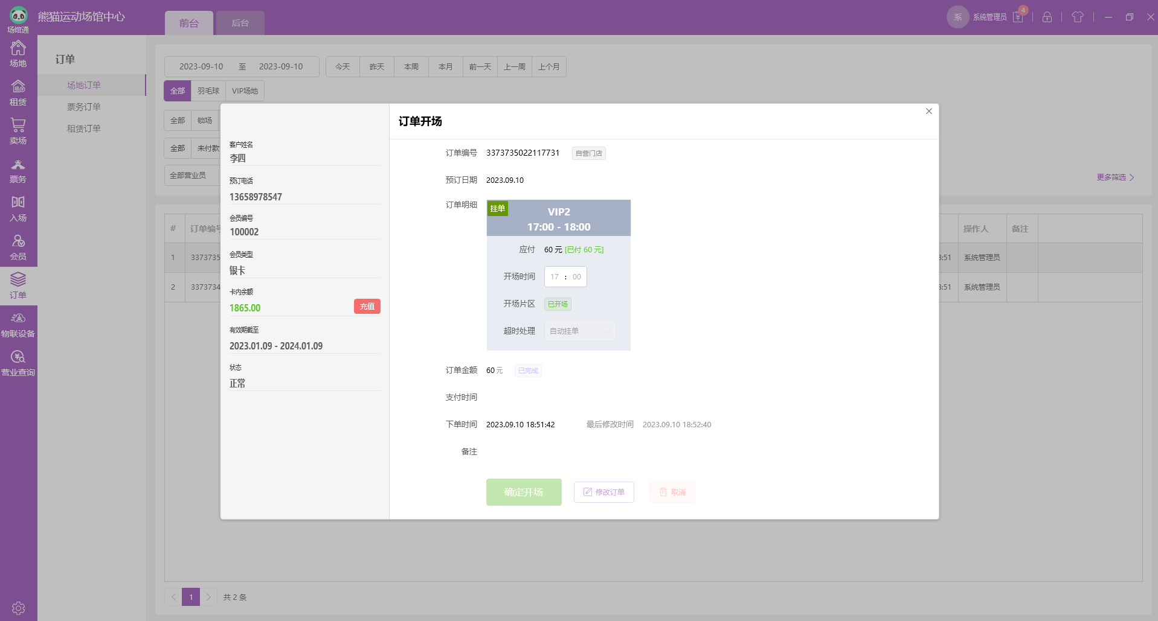This screenshot has width=1158, height=621.
Task: Click the 开场时间 time input field
Action: [565, 277]
